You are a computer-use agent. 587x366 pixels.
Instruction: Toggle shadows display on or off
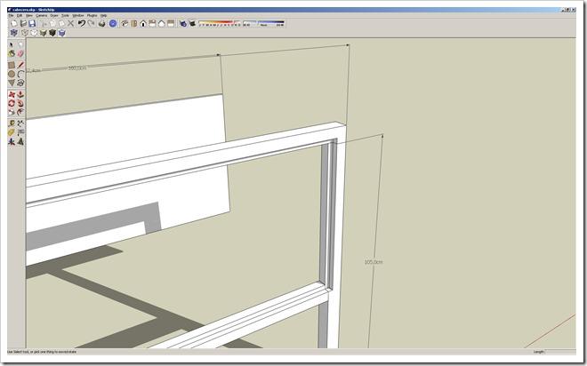click(183, 23)
